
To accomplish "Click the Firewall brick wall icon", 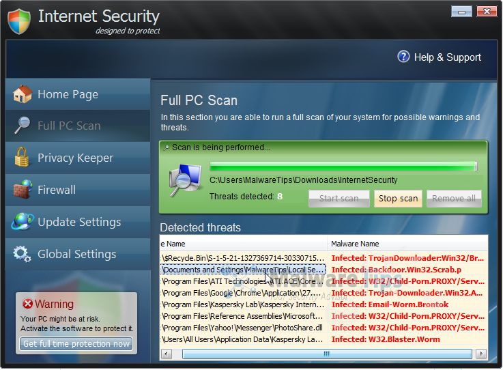I will coord(23,189).
